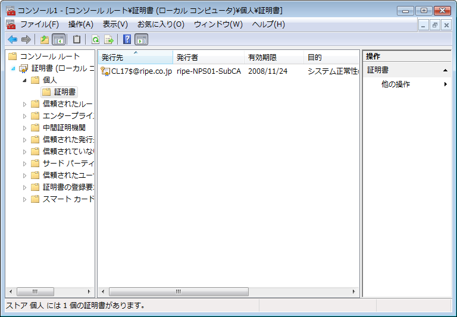
Task: Click the certificate list horizontal scrollbar thumb
Action: click(x=179, y=291)
